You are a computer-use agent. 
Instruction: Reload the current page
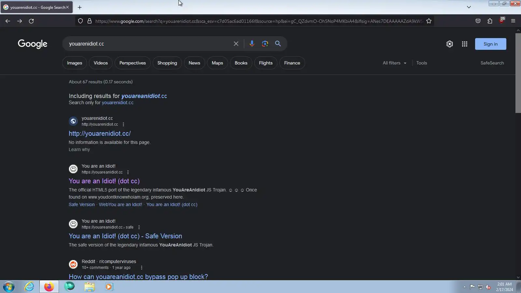[31, 21]
